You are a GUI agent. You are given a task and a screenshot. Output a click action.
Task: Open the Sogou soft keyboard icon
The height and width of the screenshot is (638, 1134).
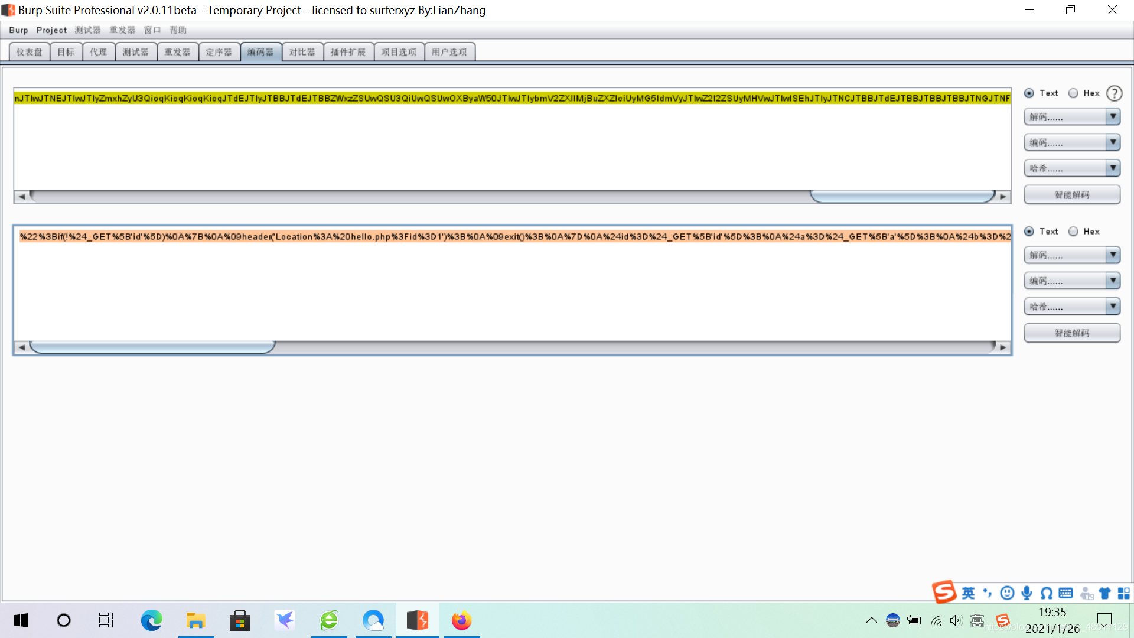click(x=1066, y=593)
